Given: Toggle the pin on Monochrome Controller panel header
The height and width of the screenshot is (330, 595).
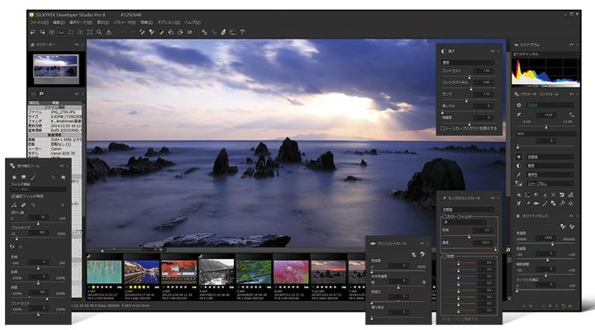Looking at the screenshot, I should (x=493, y=198).
